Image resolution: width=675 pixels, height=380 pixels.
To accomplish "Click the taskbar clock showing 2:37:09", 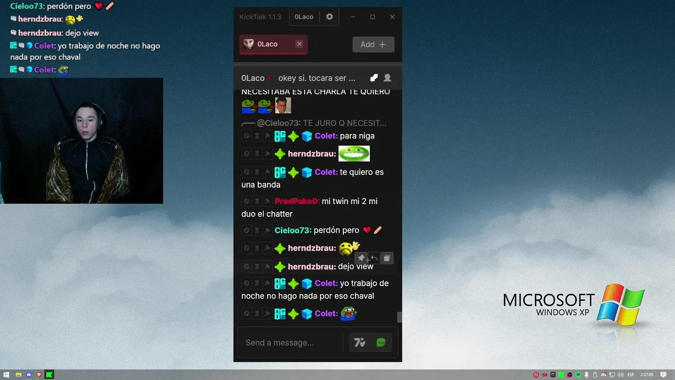I will [647, 375].
